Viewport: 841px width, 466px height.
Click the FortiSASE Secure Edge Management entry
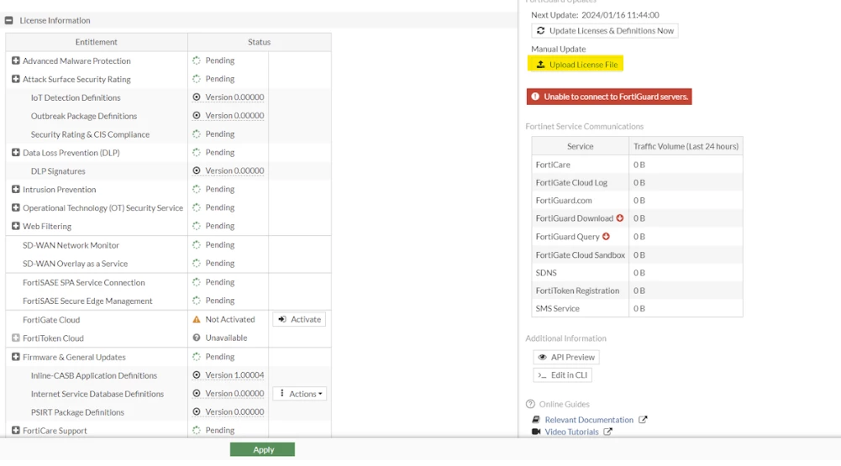pyautogui.click(x=87, y=301)
